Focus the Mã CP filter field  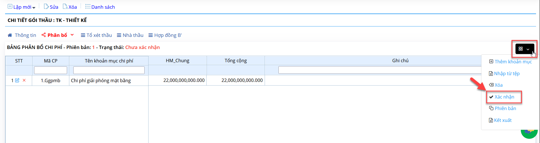(50, 70)
